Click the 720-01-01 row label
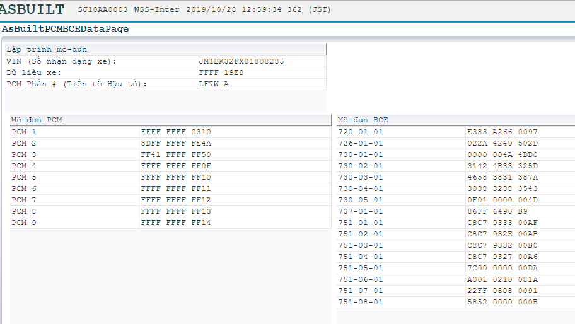This screenshot has width=575, height=324. point(360,132)
